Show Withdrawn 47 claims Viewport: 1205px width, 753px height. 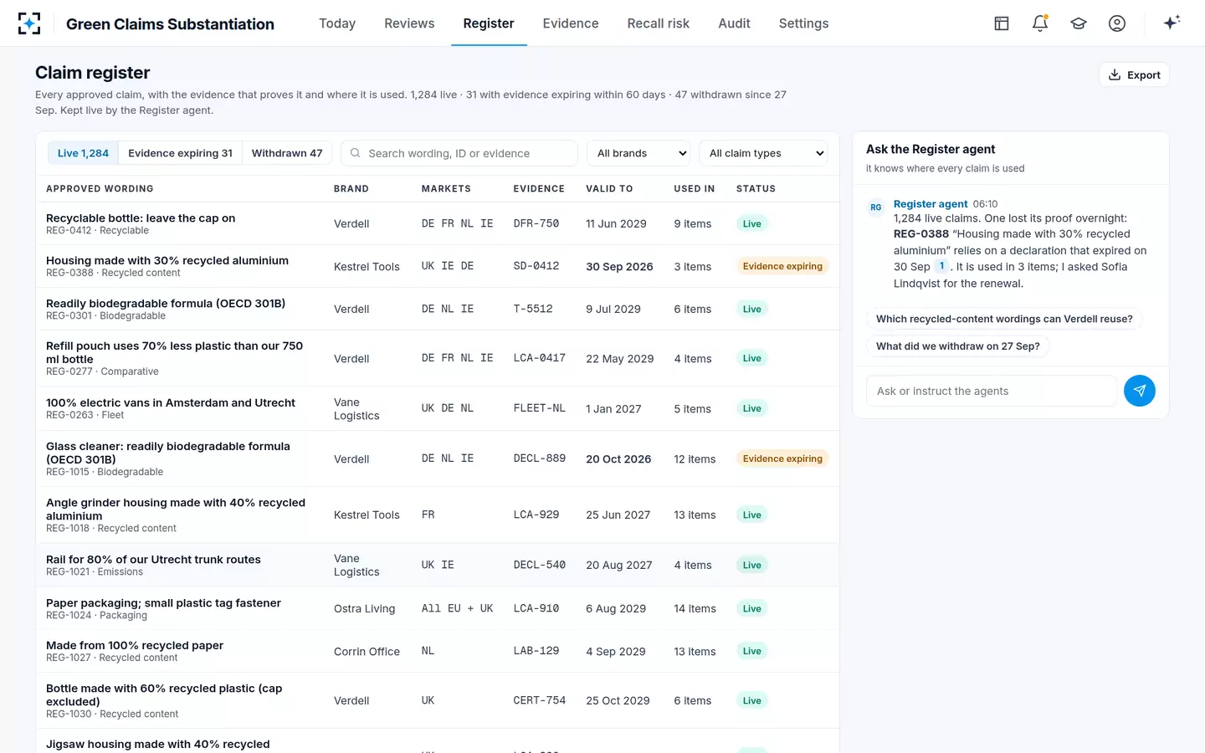click(x=287, y=153)
